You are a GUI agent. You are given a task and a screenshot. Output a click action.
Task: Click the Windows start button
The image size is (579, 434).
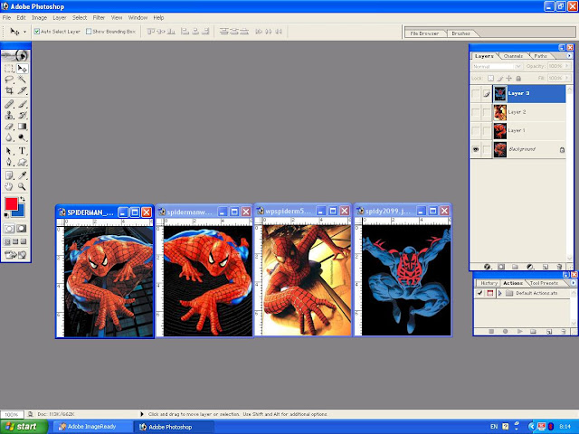[24, 427]
